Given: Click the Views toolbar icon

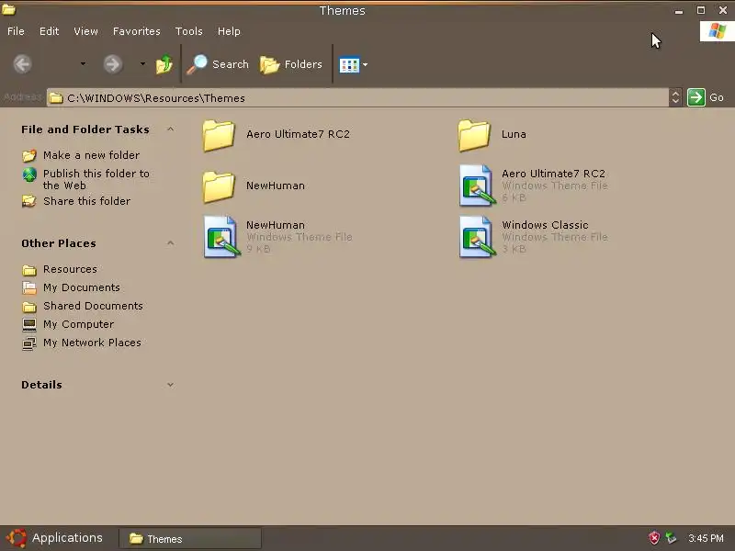Looking at the screenshot, I should point(349,64).
